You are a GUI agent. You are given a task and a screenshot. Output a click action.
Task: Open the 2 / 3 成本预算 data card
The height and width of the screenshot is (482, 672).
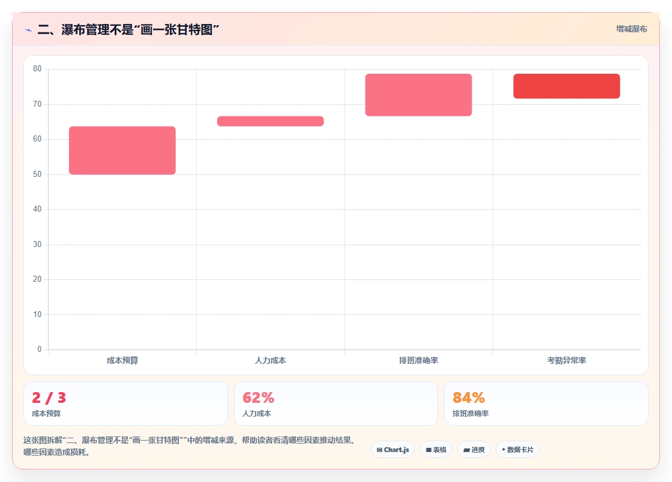tap(125, 403)
